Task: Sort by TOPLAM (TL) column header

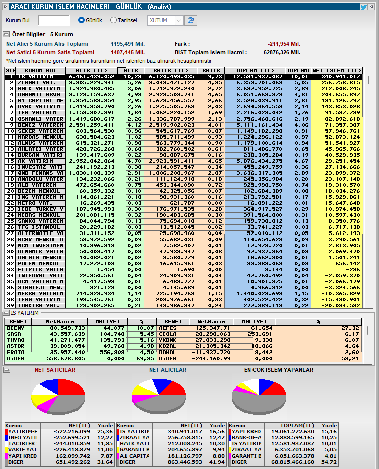Action: point(255,71)
